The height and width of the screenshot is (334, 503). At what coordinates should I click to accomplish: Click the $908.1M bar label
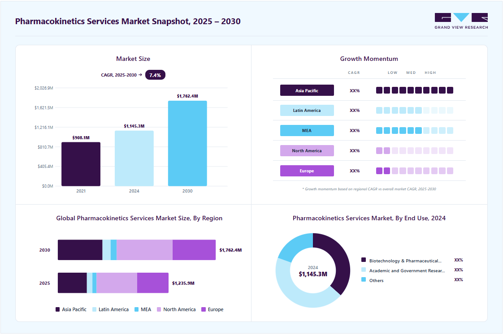pos(81,138)
